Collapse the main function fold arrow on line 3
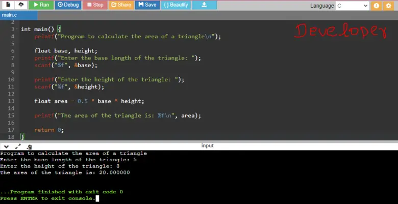This screenshot has height=204, width=398. click(17, 30)
